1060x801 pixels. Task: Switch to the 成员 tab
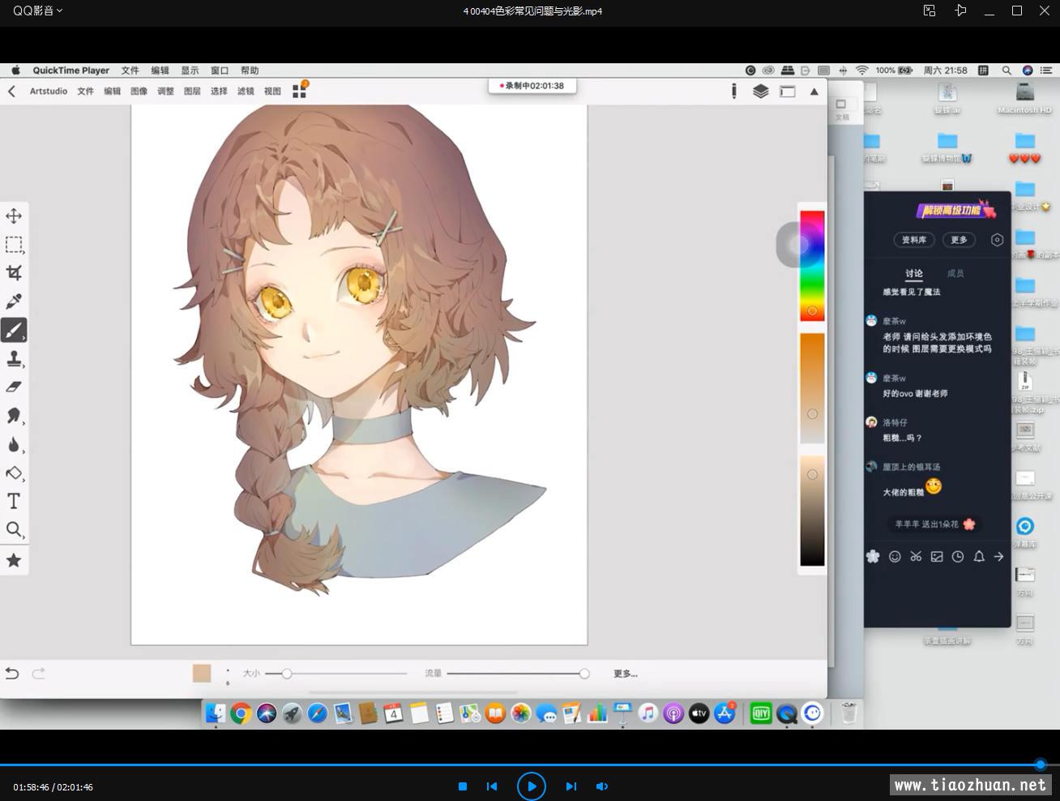point(955,273)
